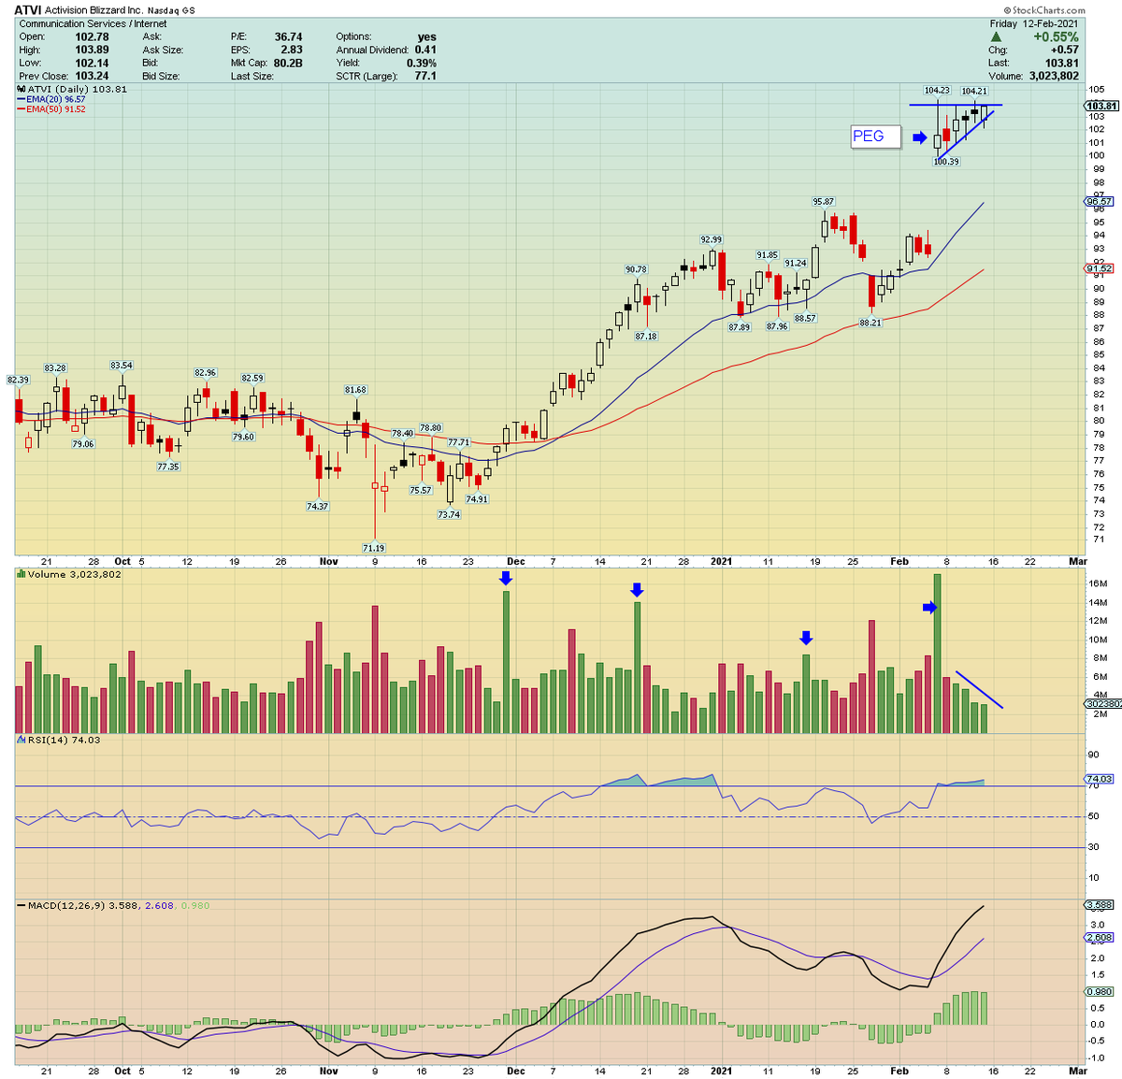The image size is (1122, 1079).
Task: Click the 91.52 EMA axis tag
Action: (1099, 269)
